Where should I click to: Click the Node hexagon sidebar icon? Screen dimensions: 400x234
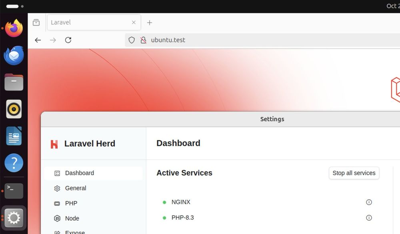point(57,218)
